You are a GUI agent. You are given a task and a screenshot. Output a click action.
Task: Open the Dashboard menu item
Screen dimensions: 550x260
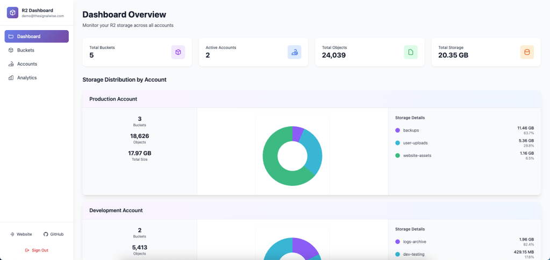pos(37,37)
